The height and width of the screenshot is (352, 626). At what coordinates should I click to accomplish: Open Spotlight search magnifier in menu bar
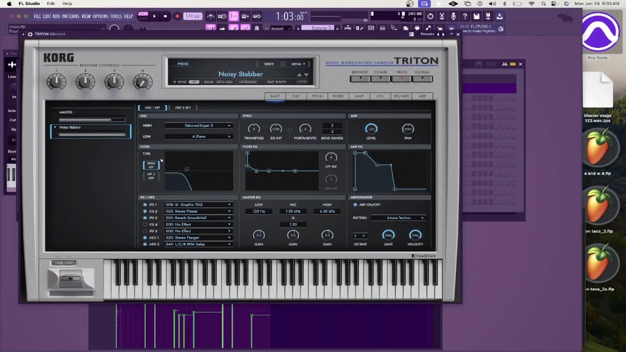coord(543,3)
